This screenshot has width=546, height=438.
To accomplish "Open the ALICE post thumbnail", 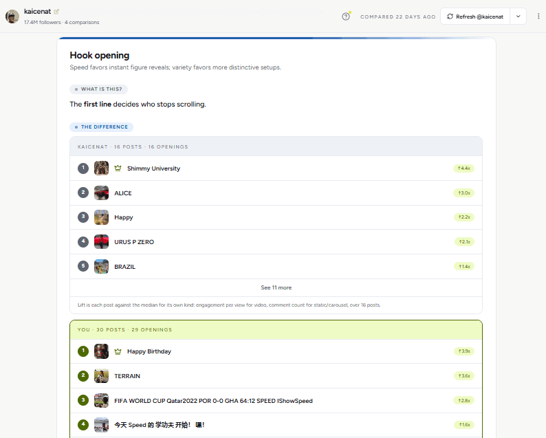I will point(101,193).
